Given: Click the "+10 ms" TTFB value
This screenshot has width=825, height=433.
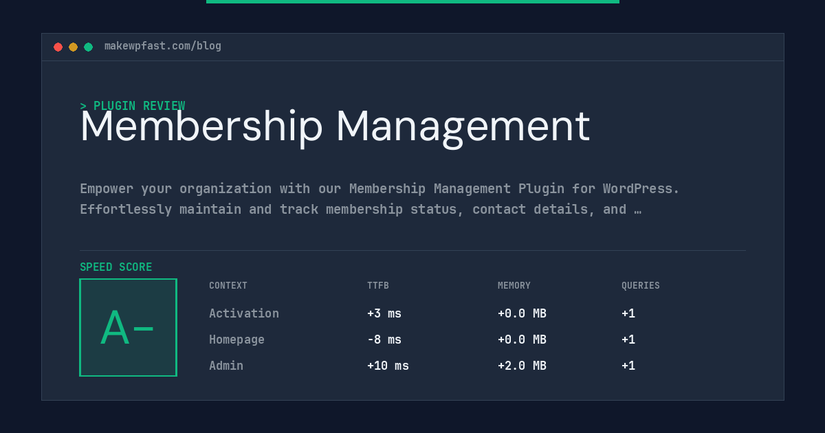Looking at the screenshot, I should coord(388,366).
